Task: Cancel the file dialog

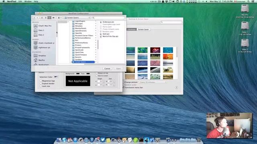Action: pos(107,68)
